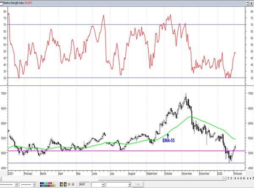
Task: Click the EMA-55 label on the price chart
Action: [169, 140]
